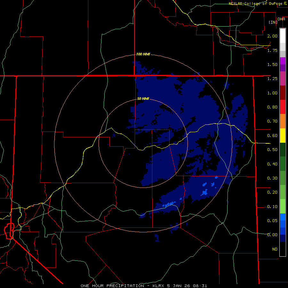Viewport: 288px width, 288px height.
Task: Click the 1.50 legend value
Action: coord(272,64)
